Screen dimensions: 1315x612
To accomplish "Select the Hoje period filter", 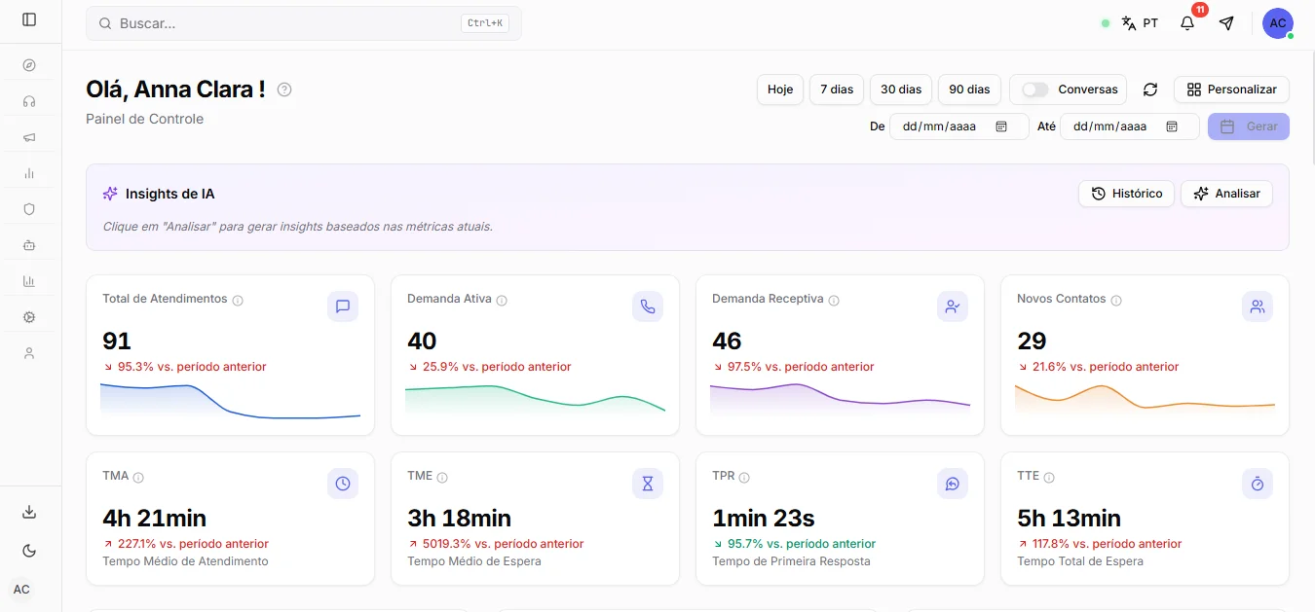I will [x=780, y=90].
